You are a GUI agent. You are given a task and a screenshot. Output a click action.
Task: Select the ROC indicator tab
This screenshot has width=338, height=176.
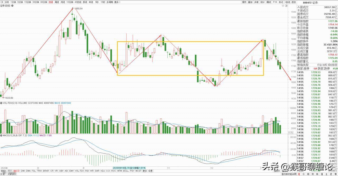[114, 171]
